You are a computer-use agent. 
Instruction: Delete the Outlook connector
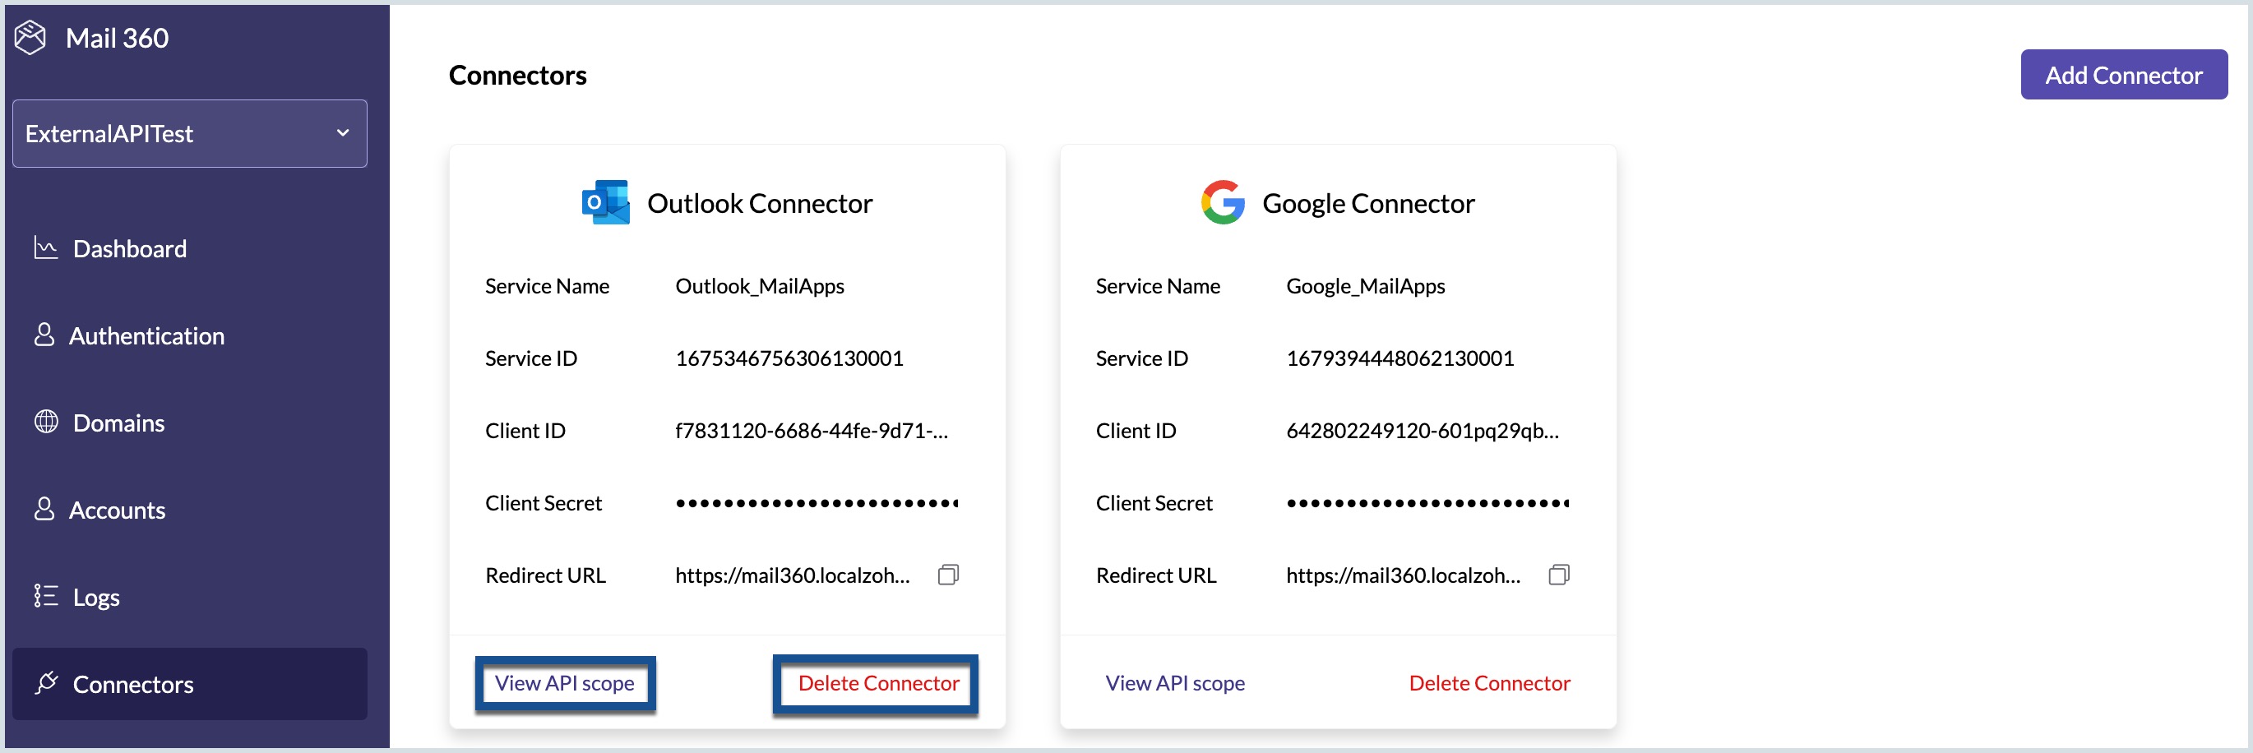click(x=877, y=683)
